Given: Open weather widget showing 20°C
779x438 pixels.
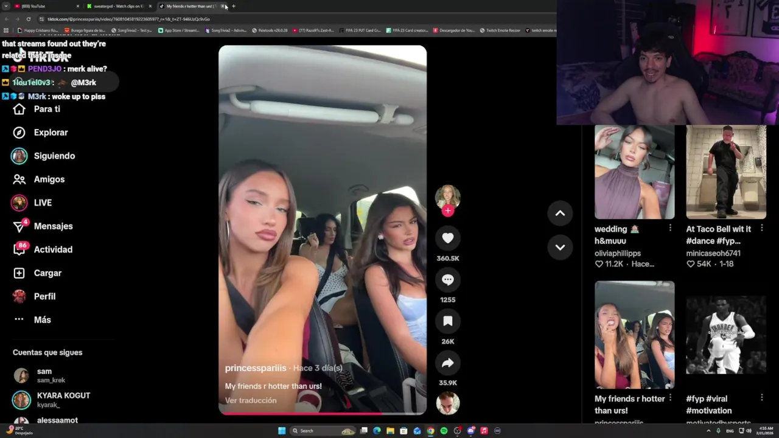Looking at the screenshot, I should (x=18, y=430).
